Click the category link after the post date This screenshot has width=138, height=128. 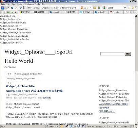(x=47, y=98)
